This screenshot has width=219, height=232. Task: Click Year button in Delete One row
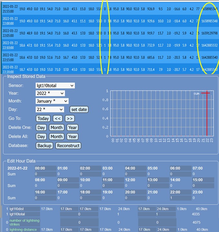point(72,128)
